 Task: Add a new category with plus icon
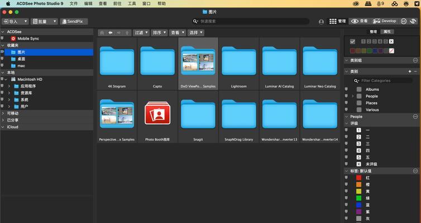410,71
